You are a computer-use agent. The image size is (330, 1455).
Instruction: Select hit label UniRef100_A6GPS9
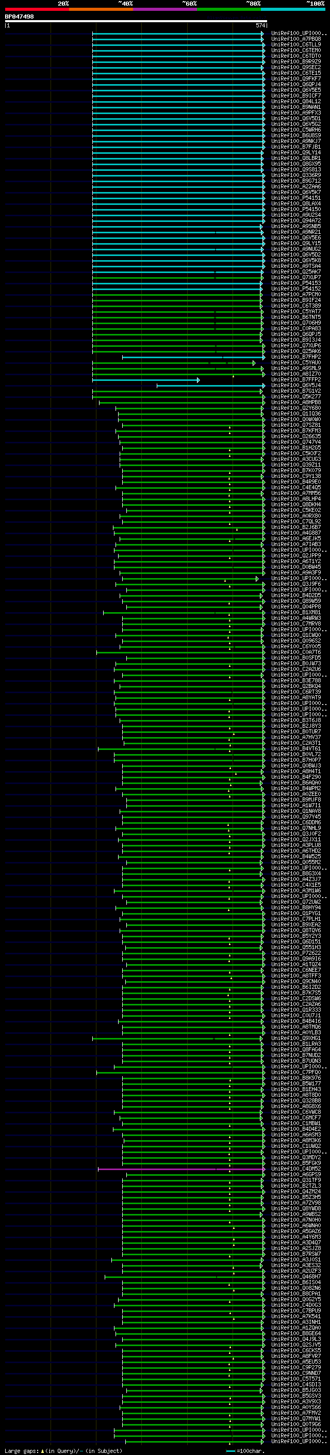coord(295,1174)
